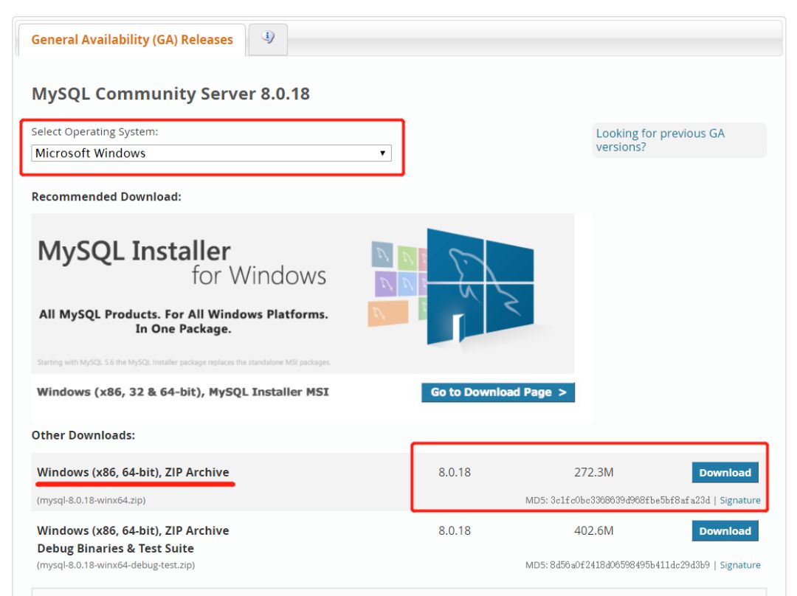Click the MD5 hash starting with 8d56a0f2
797x596 pixels.
click(x=629, y=565)
